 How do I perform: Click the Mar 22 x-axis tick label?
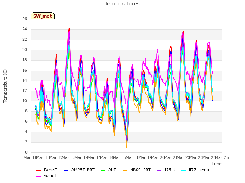tap(183, 157)
